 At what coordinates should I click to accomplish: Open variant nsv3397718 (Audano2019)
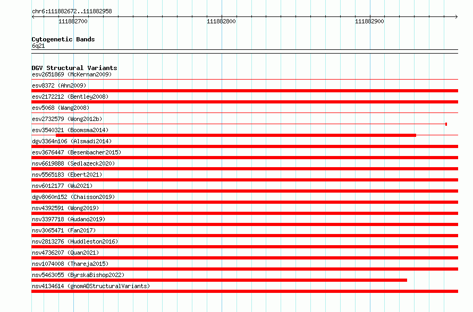[69, 219]
